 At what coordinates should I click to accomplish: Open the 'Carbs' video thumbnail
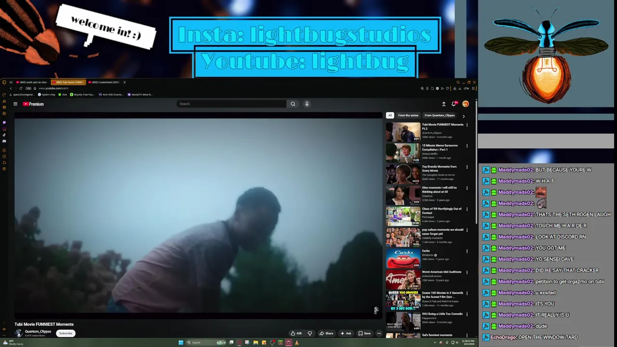point(403,258)
